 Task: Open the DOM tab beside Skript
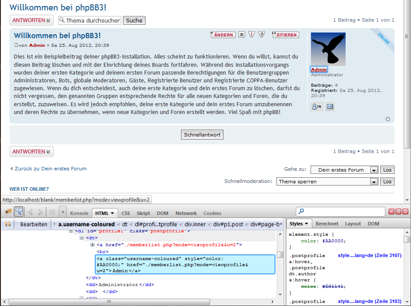(162, 213)
